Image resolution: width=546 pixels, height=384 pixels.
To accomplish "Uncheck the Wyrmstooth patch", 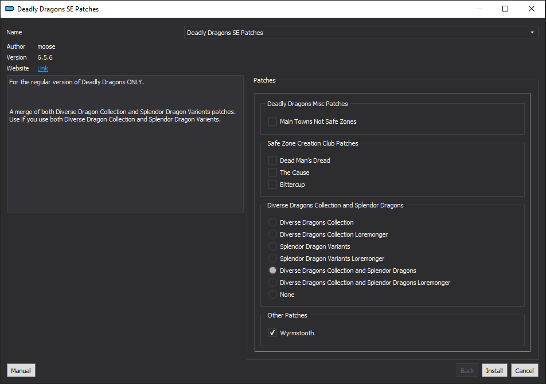I will click(272, 333).
